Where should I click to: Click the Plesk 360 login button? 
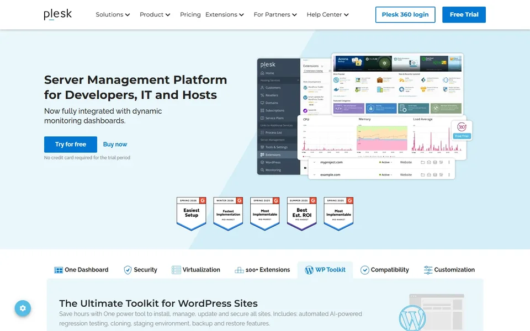click(x=405, y=14)
